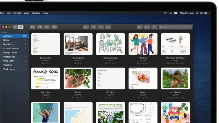
Task: Open the Help menu
Action: point(45,13)
